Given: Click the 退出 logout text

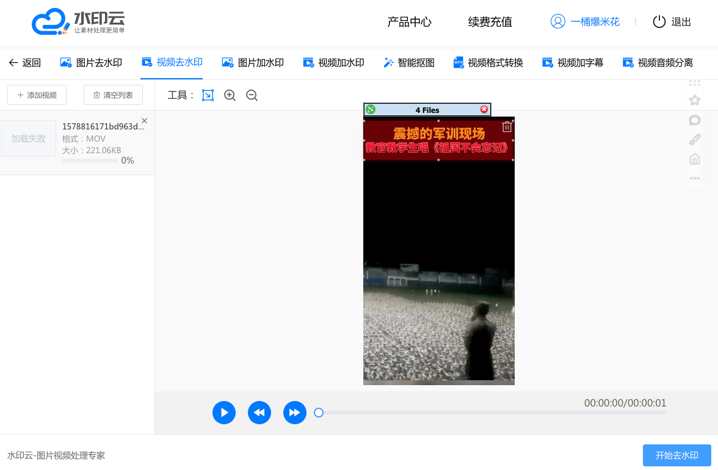Looking at the screenshot, I should [681, 22].
